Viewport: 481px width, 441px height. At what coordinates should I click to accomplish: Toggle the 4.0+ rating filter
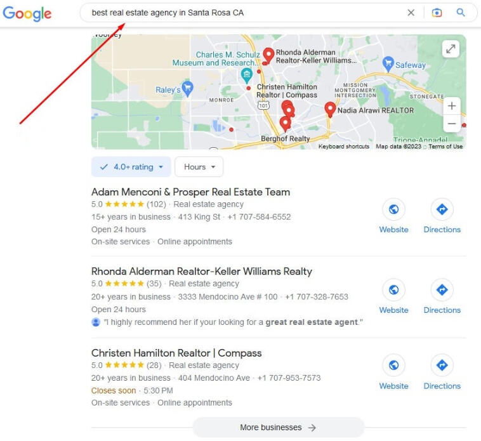131,167
